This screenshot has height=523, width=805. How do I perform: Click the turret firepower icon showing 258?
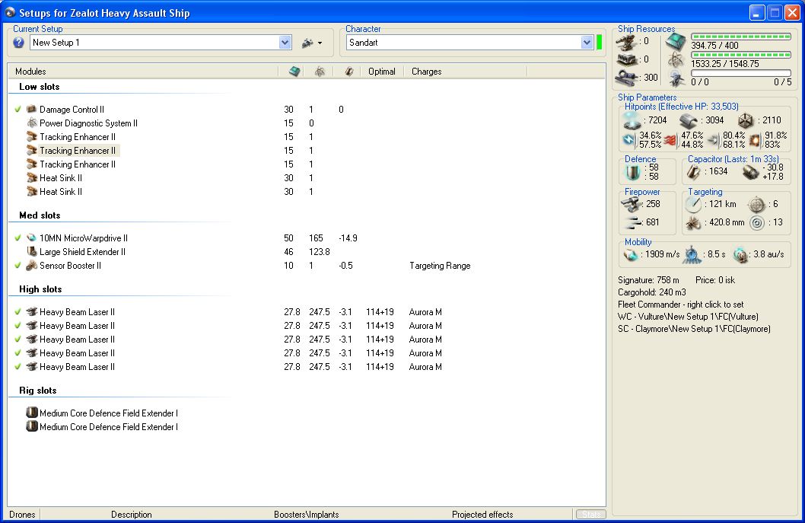[x=631, y=205]
